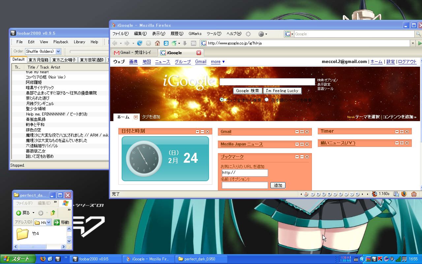Click Explorer green Back button
The width and height of the screenshot is (422, 264).
coord(23,213)
